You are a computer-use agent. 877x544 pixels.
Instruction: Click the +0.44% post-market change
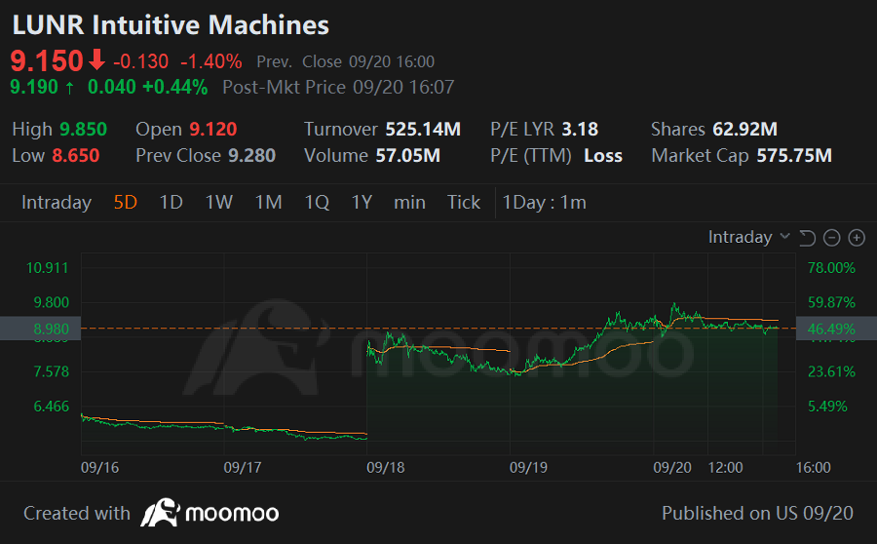coord(175,88)
